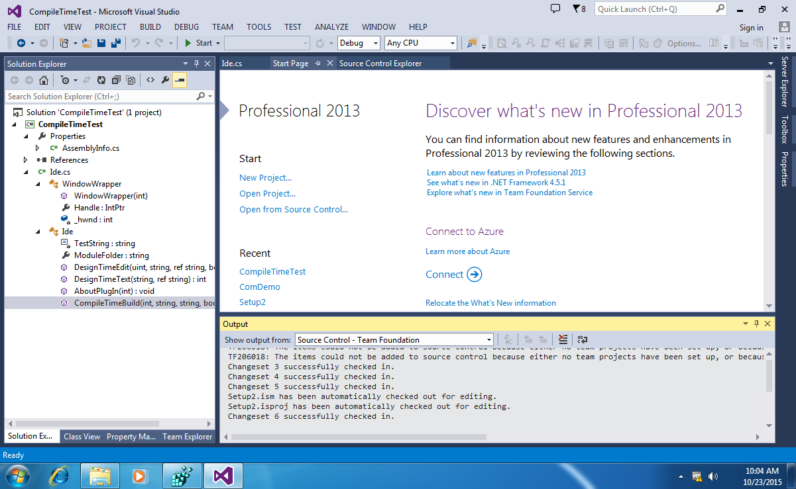The width and height of the screenshot is (796, 489).
Task: Click the pin icon on Start Page tab
Action: point(317,64)
